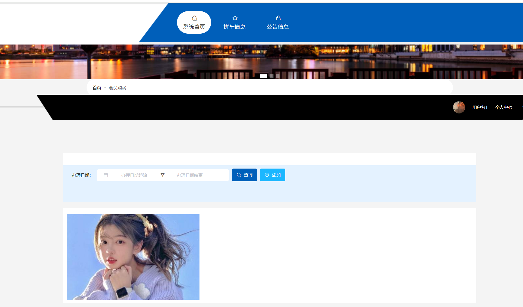Click the 首页 breadcrumb link
Viewport: 523px width, 307px height.
(x=97, y=88)
